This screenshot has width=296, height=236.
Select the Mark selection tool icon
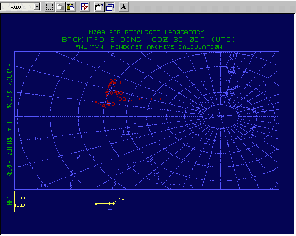click(x=50, y=7)
